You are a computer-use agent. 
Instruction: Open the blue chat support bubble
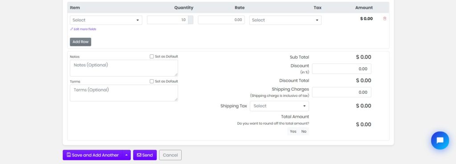[x=440, y=140]
